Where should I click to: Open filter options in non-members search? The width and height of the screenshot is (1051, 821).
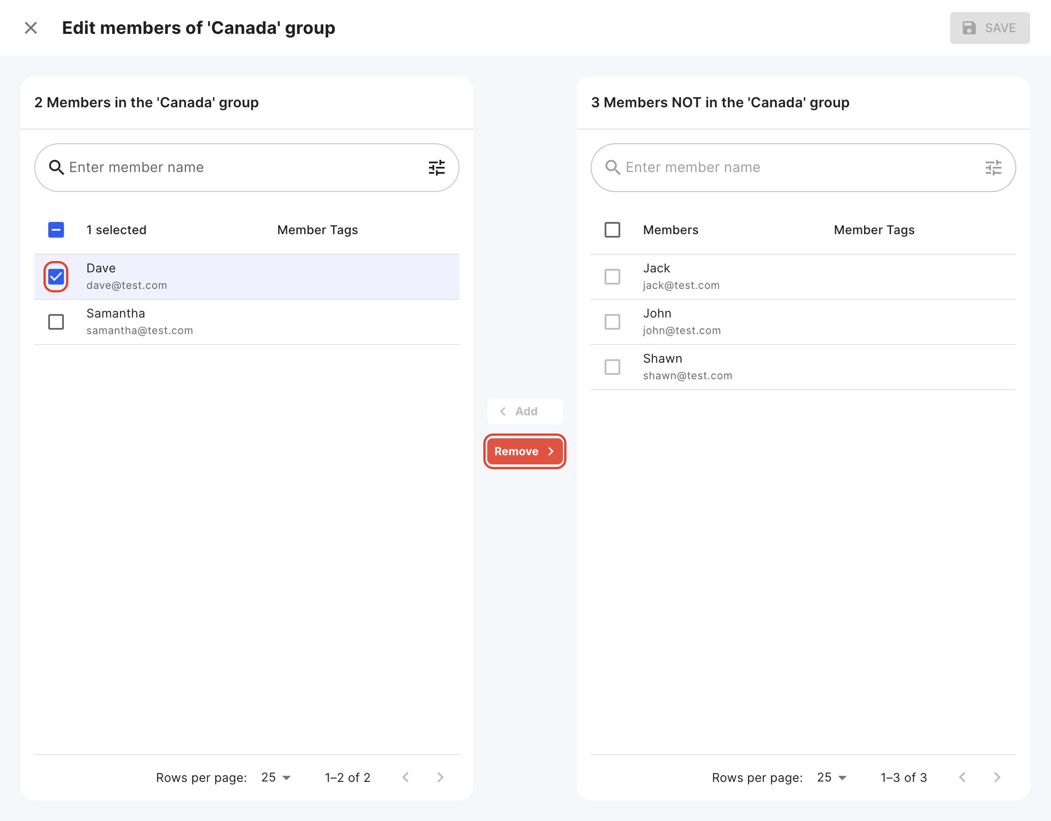pos(993,167)
